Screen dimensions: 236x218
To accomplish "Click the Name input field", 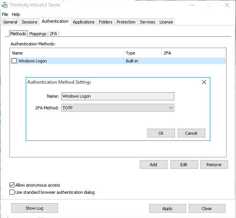I will [x=117, y=96].
